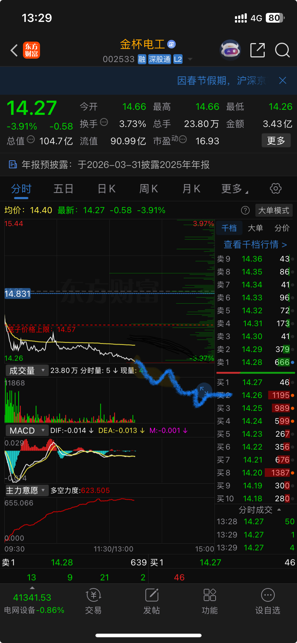Image resolution: width=297 pixels, height=643 pixels.
Task: Tap stock name 金杯电工
Action: 142,44
